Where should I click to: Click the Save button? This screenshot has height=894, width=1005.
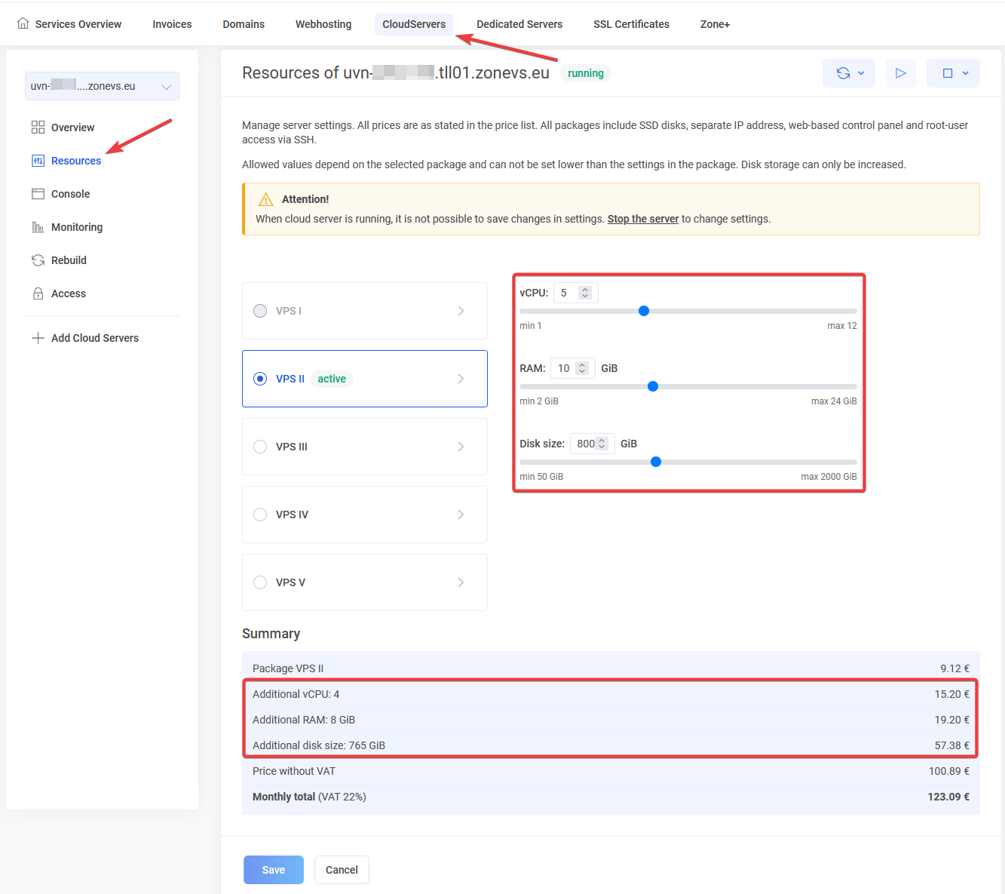pos(273,870)
